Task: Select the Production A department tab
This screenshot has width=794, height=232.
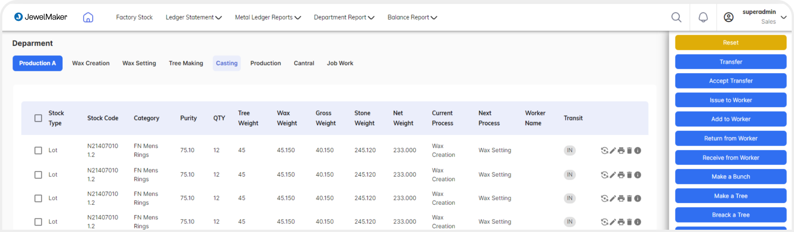Action: click(x=38, y=63)
